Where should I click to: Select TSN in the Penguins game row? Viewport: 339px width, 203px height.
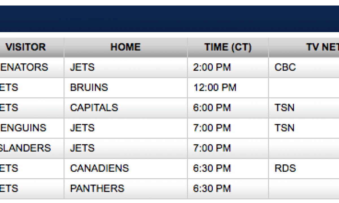pyautogui.click(x=284, y=128)
